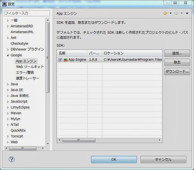The width and height of the screenshot is (194, 170).
Task: Click tree horizontal scrollbar thumb
Action: point(23,148)
